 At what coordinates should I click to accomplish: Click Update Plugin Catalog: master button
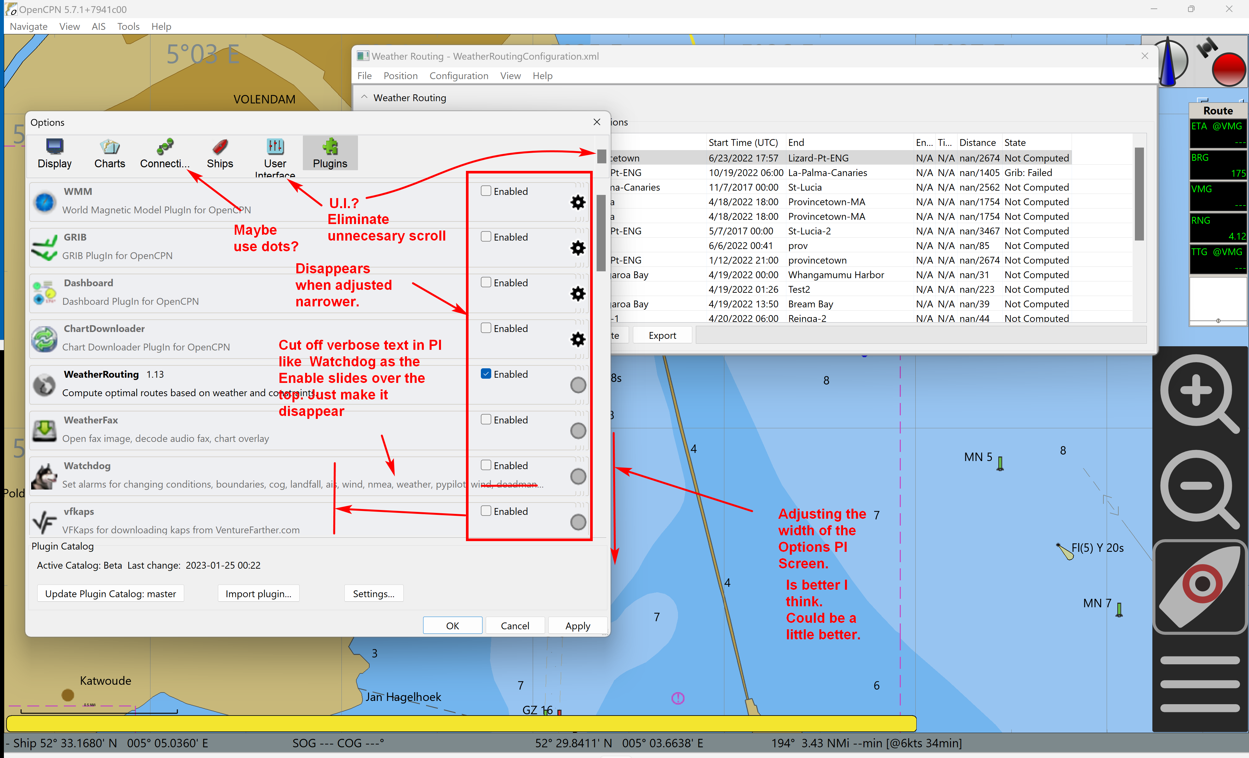click(110, 593)
